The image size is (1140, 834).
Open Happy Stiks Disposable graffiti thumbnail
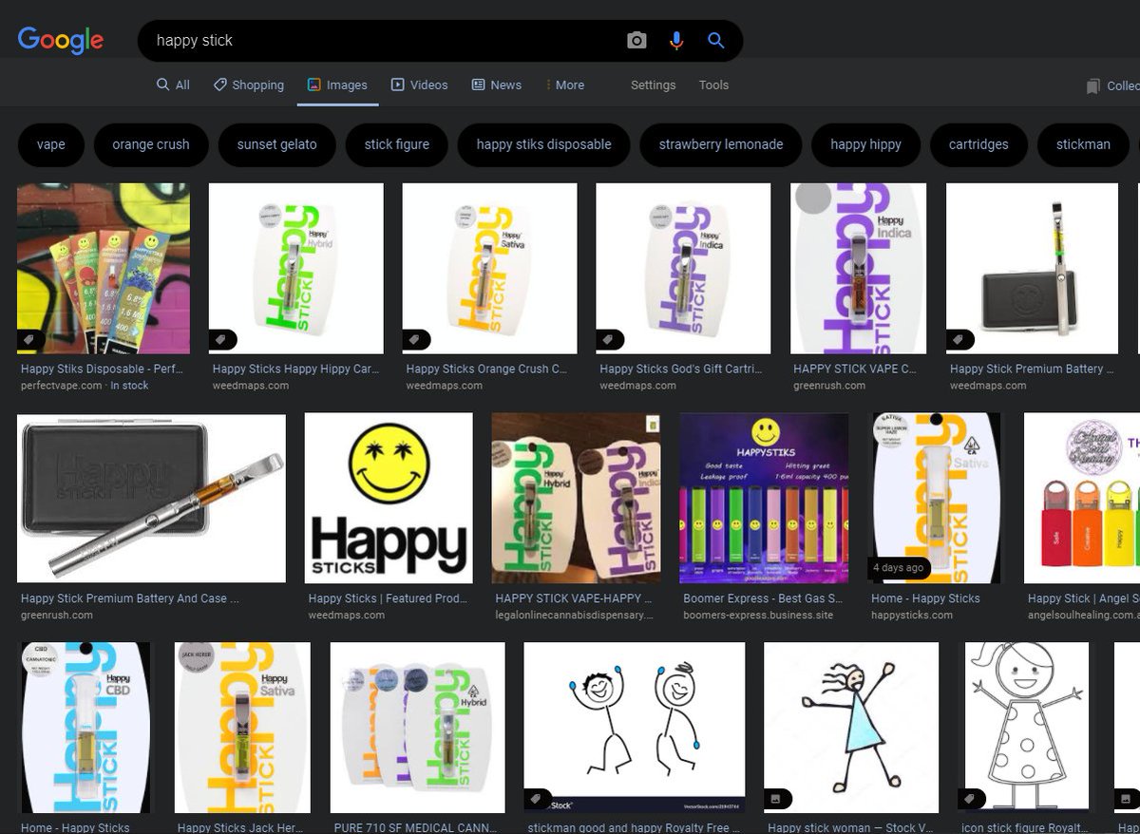pos(104,269)
